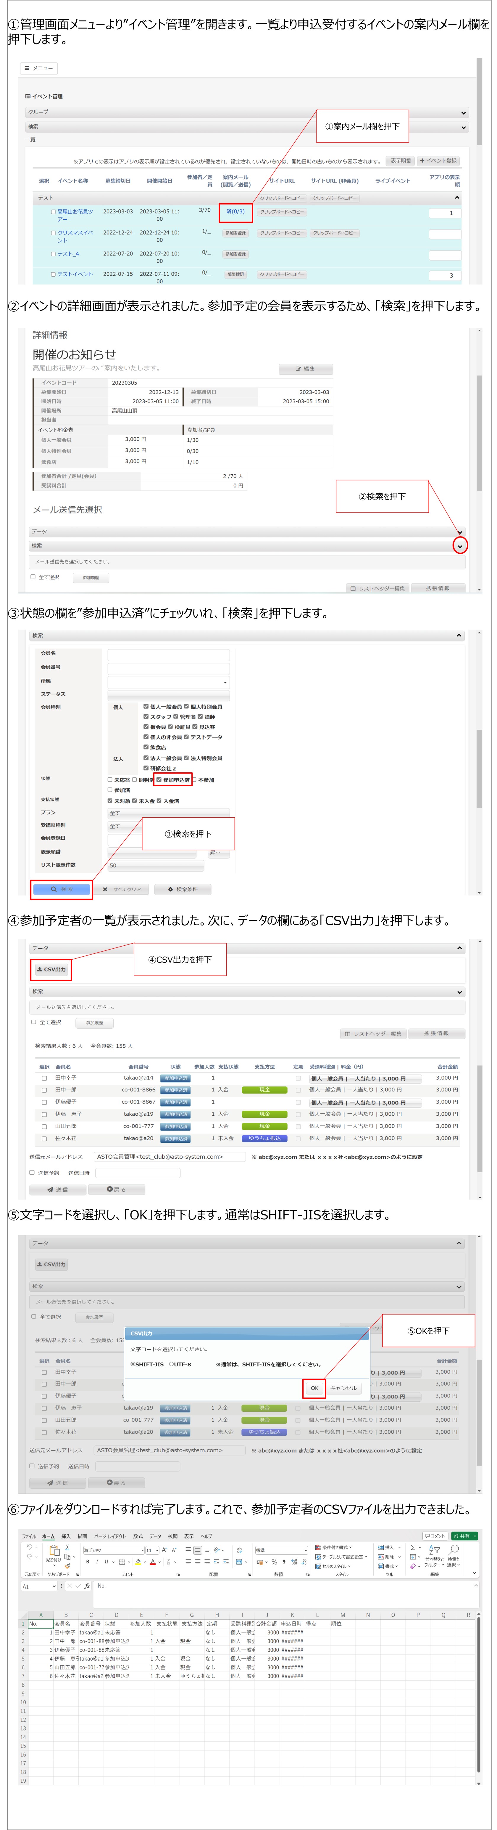Switch to Excel ページレイアウト tab

110,1537
